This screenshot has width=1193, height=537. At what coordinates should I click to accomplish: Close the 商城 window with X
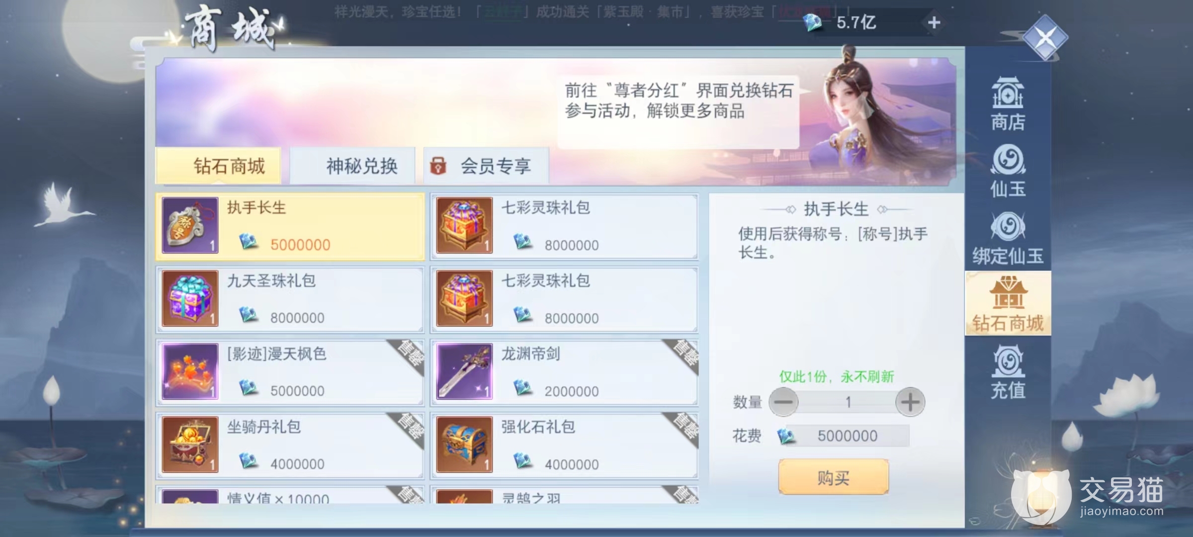point(1045,38)
